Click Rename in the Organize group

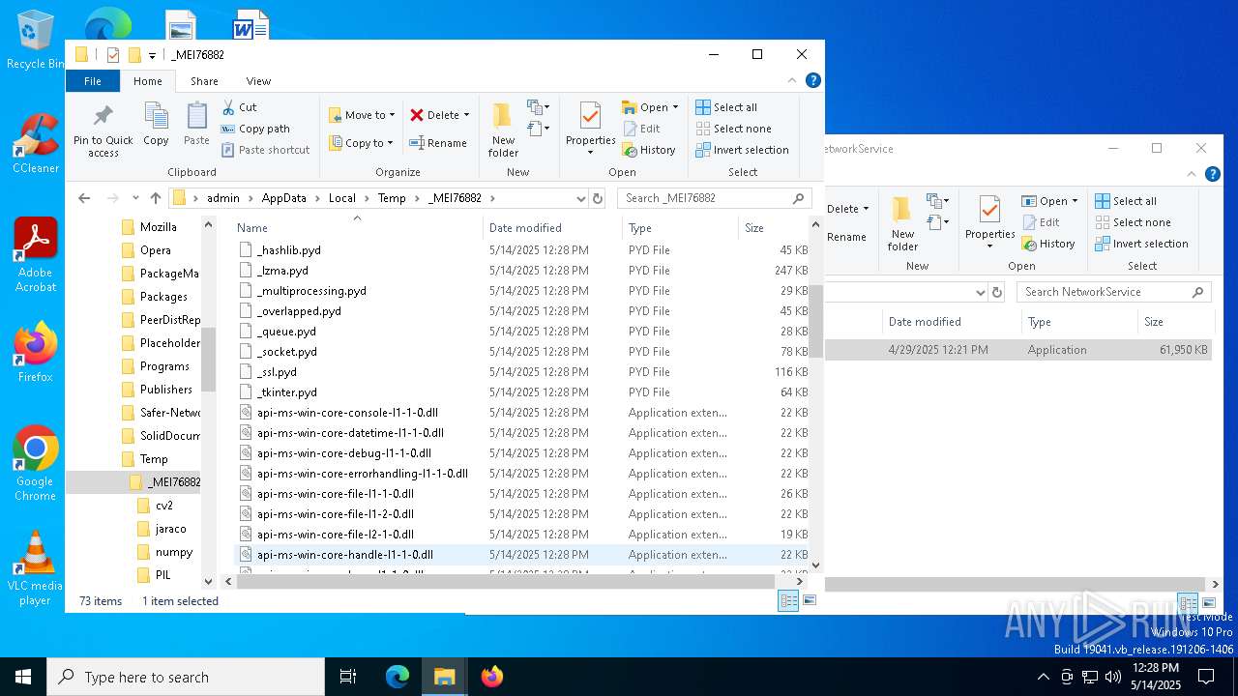coord(438,143)
